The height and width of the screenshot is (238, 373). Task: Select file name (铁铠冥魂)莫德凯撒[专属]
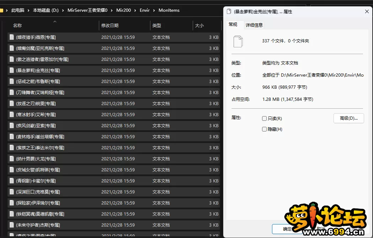40,214
